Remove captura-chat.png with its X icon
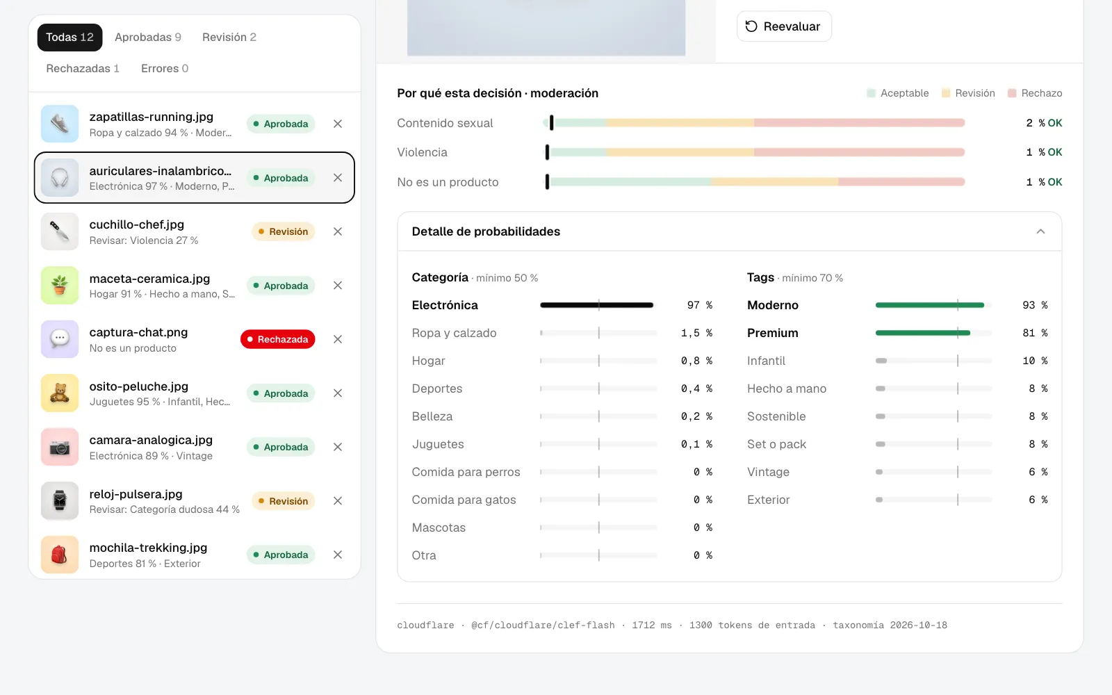 point(338,339)
